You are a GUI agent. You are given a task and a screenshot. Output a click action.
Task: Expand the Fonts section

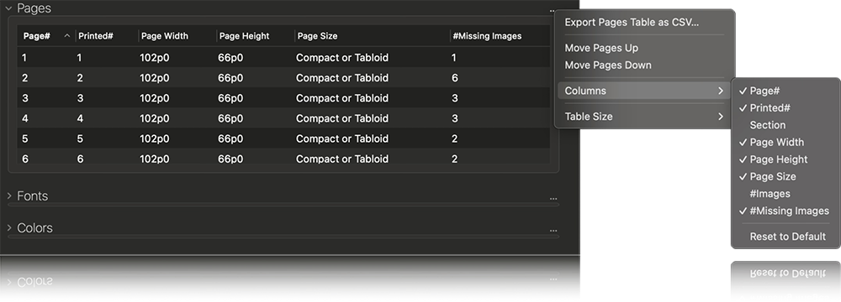point(8,196)
